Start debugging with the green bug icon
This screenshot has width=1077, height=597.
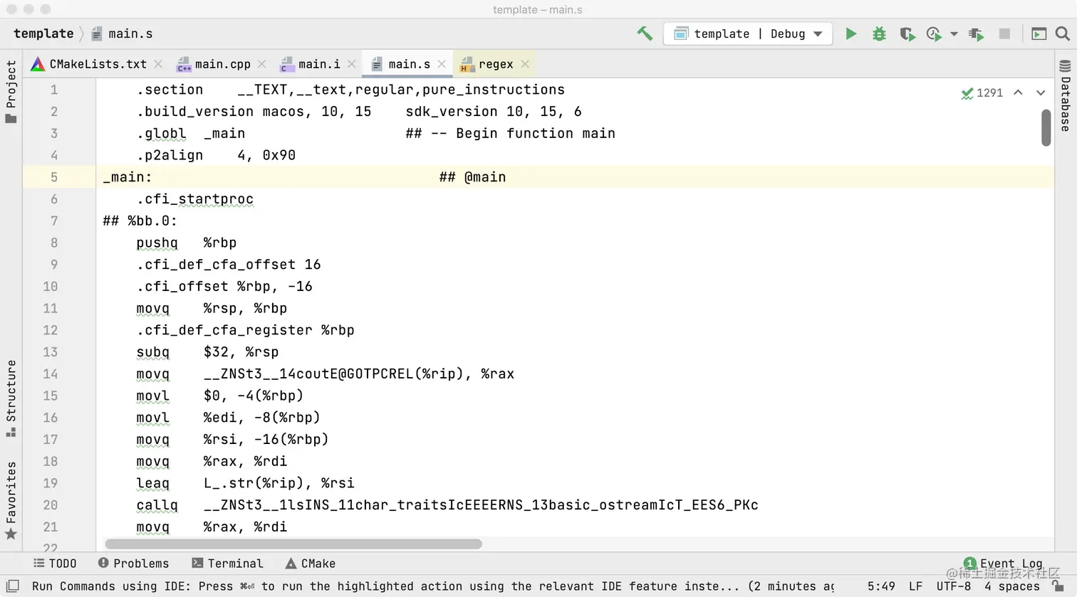(879, 33)
